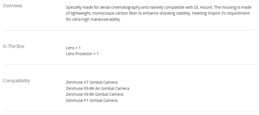Image resolution: width=259 pixels, height=115 pixels.
Task: Click the Compatibility section heading
Action: pyautogui.click(x=16, y=81)
